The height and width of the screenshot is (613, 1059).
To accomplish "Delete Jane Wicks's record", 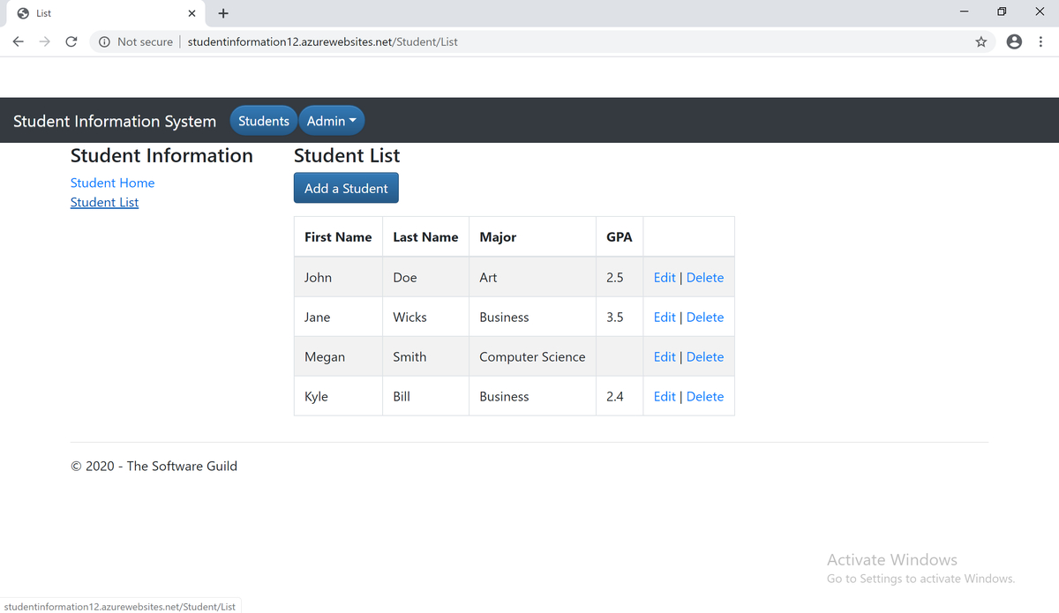I will coord(705,317).
